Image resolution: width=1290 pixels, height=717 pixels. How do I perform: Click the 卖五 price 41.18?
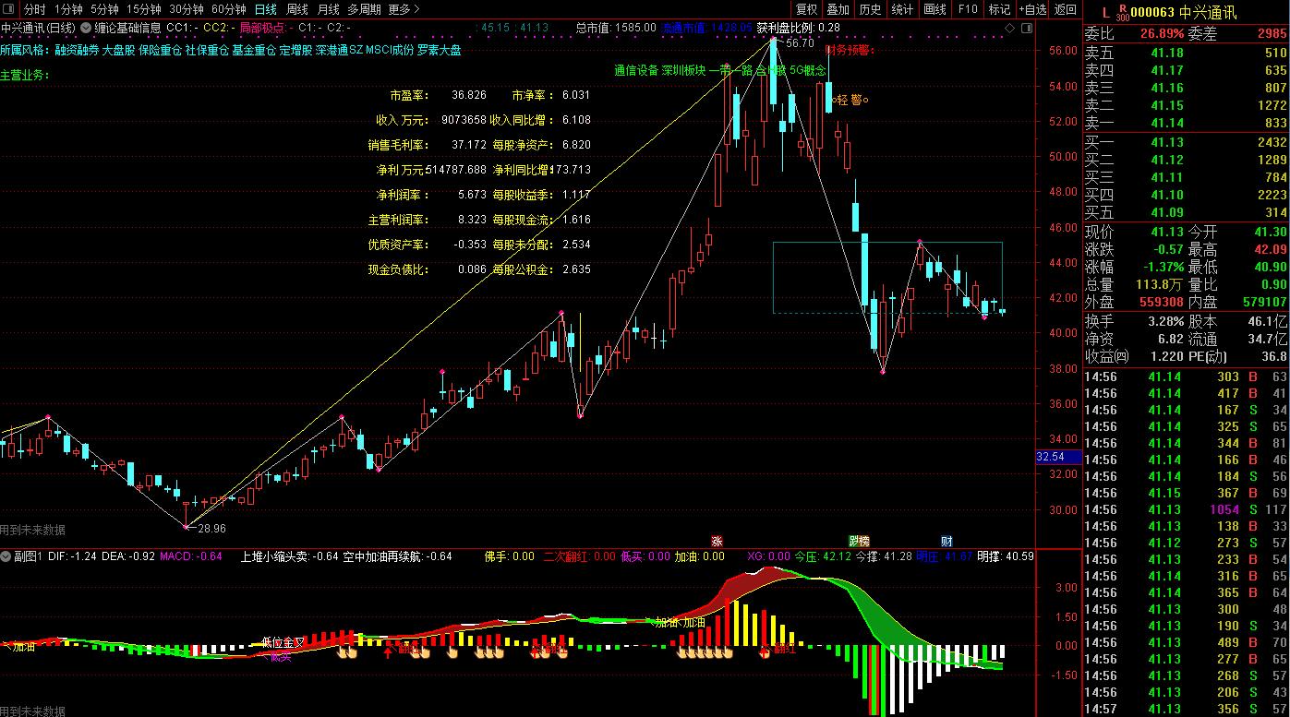[x=1167, y=53]
